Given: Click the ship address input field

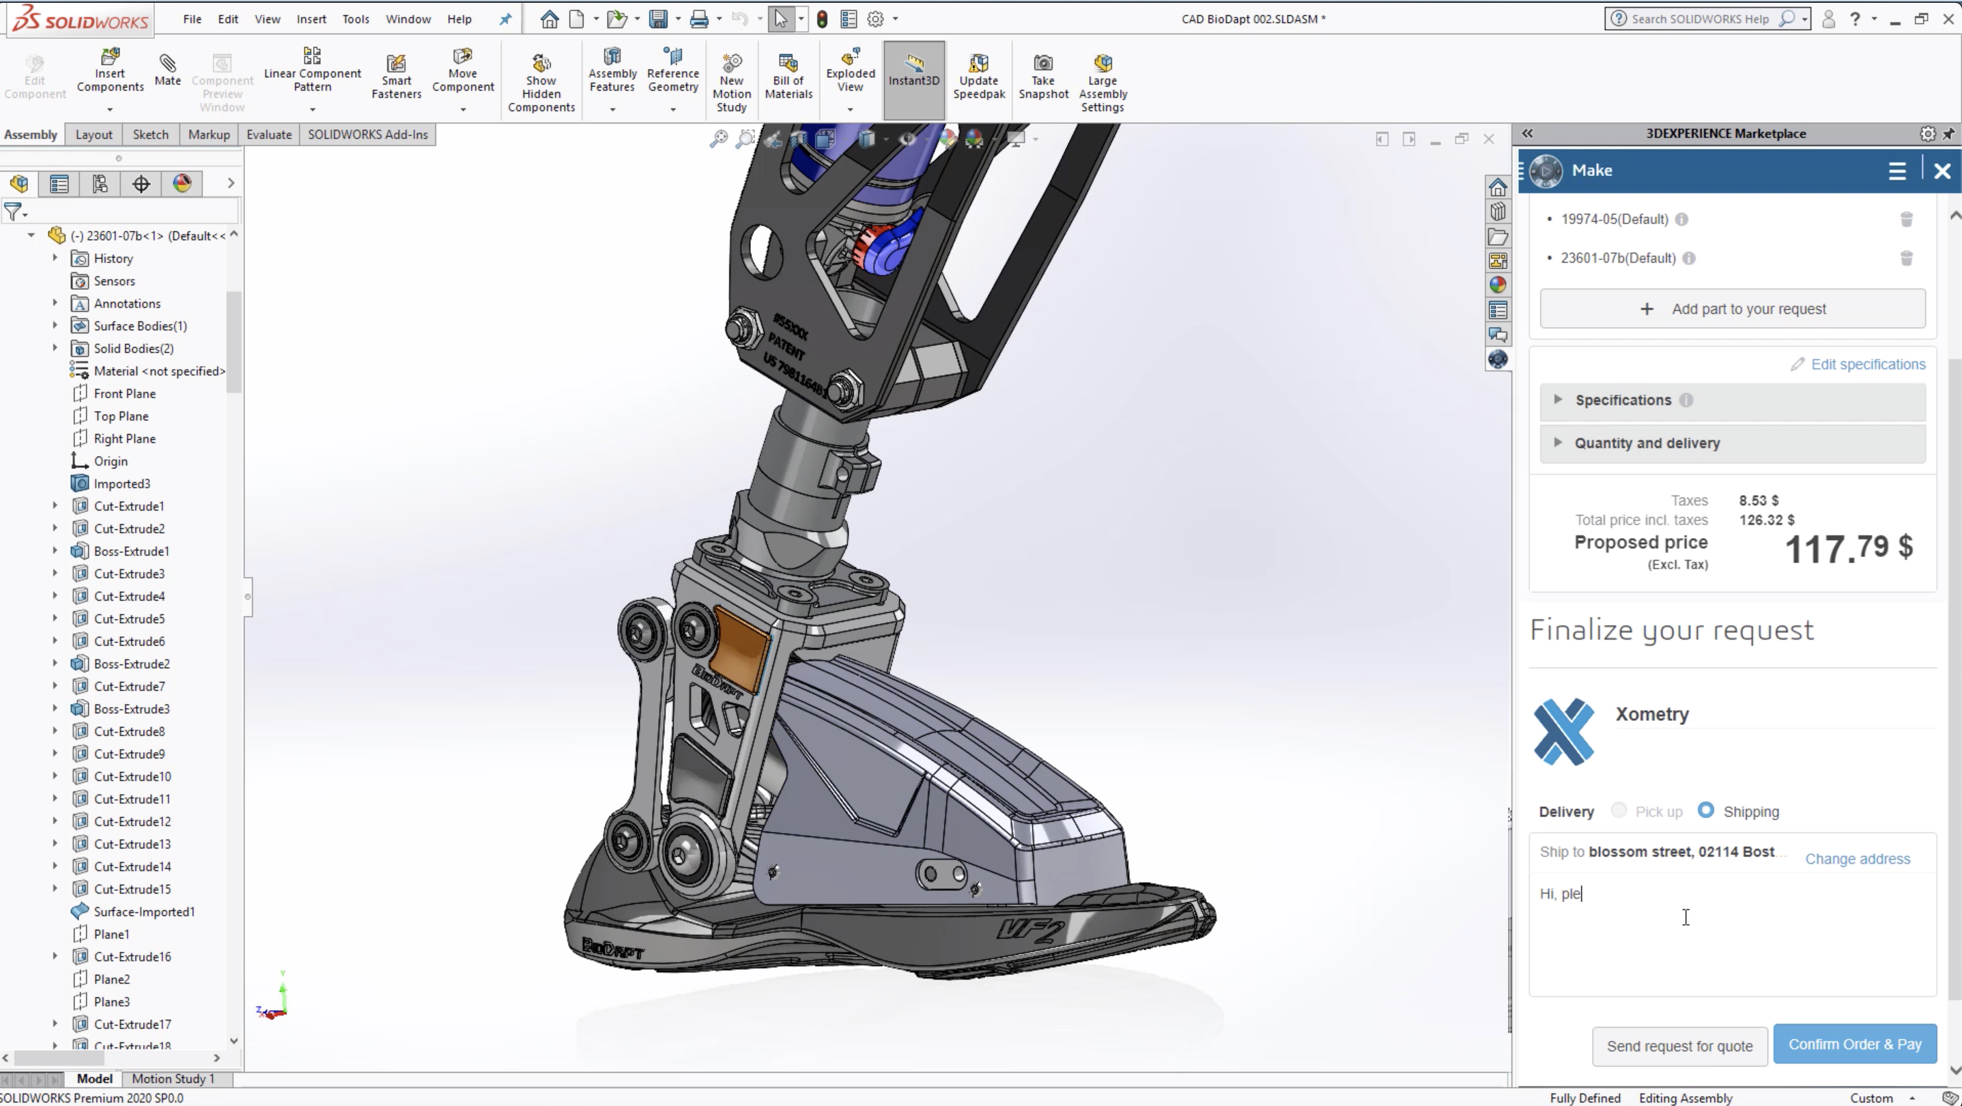Looking at the screenshot, I should click(x=1658, y=851).
